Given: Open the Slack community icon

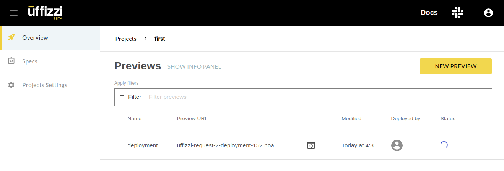Looking at the screenshot, I should tap(458, 13).
